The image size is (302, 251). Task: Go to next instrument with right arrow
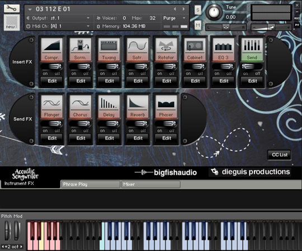coord(183,9)
